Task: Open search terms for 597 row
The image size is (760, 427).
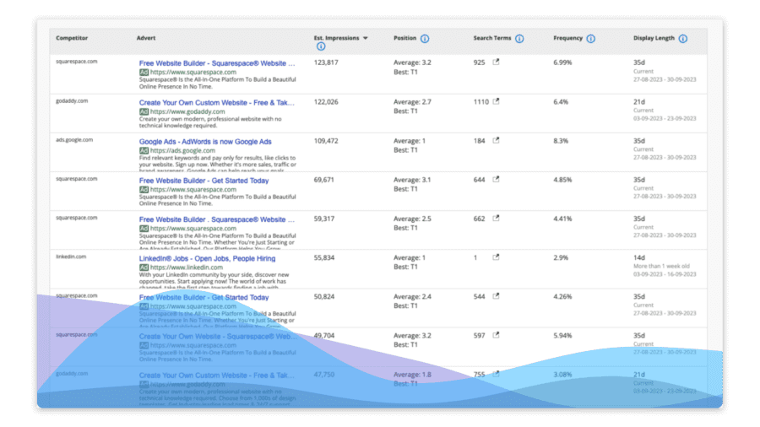Action: [x=496, y=335]
